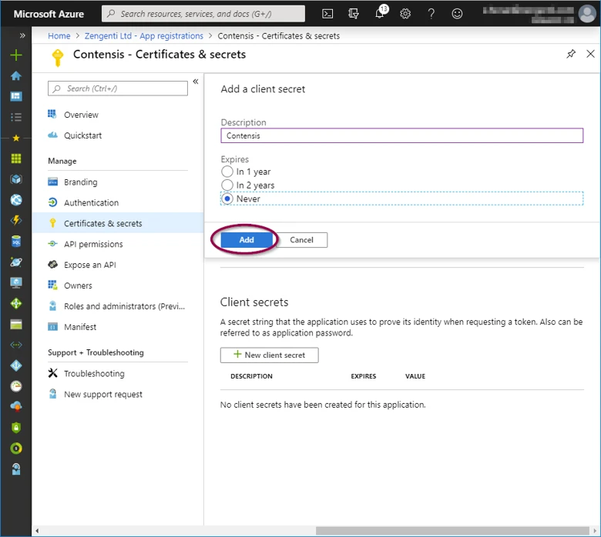Expand the left portal sidebar chevrons
The width and height of the screenshot is (601, 537).
point(22,35)
